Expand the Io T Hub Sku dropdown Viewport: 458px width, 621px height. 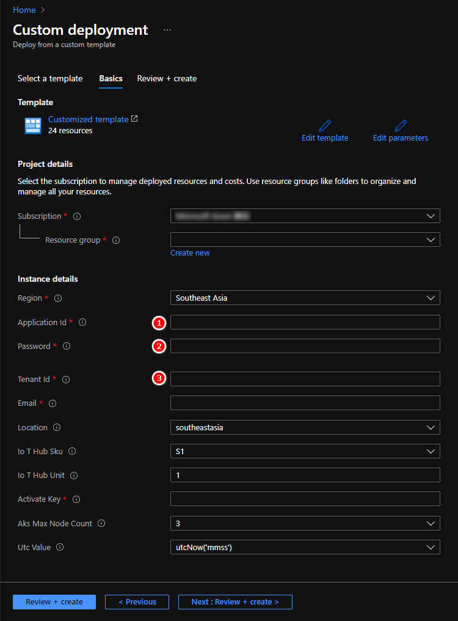pos(305,452)
